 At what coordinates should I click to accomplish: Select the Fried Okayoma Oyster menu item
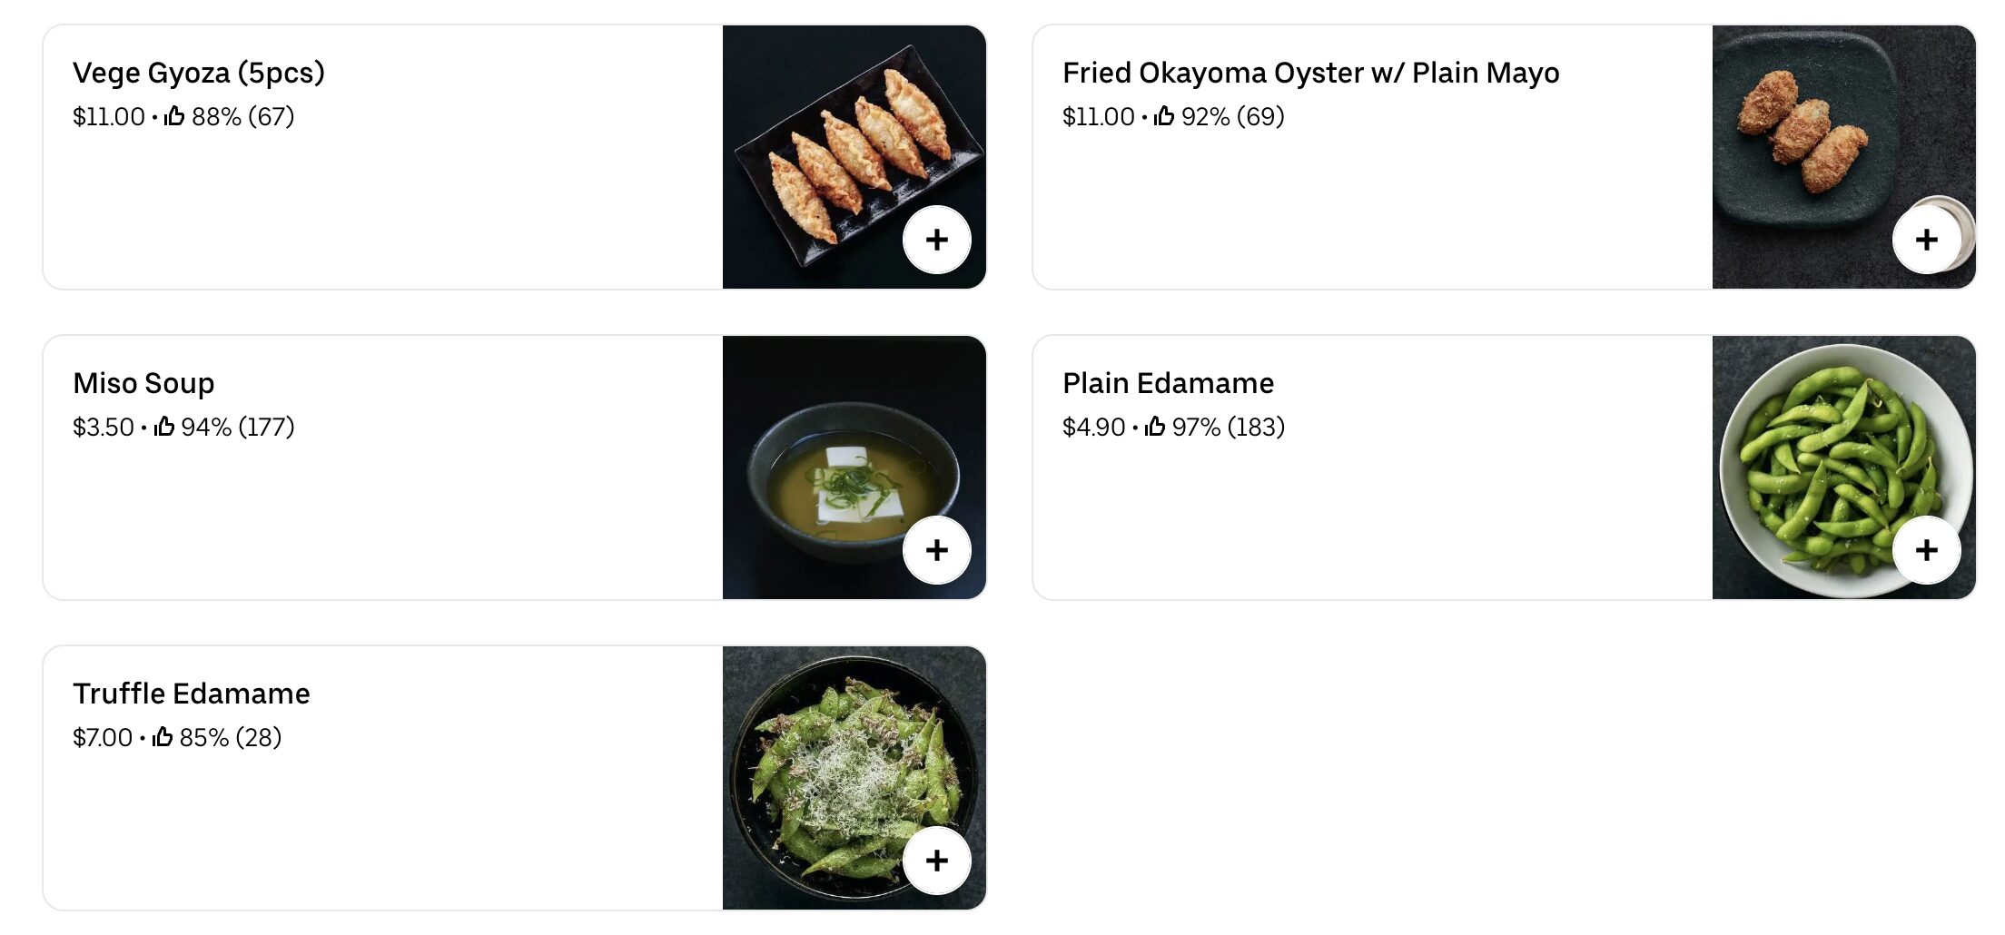(1362, 154)
